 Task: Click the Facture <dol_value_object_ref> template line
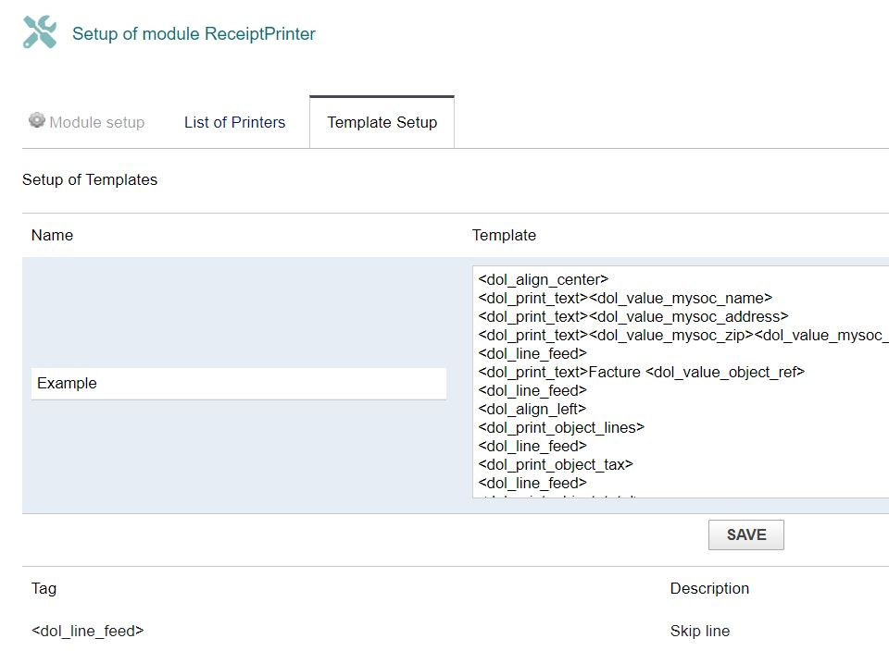tap(641, 372)
